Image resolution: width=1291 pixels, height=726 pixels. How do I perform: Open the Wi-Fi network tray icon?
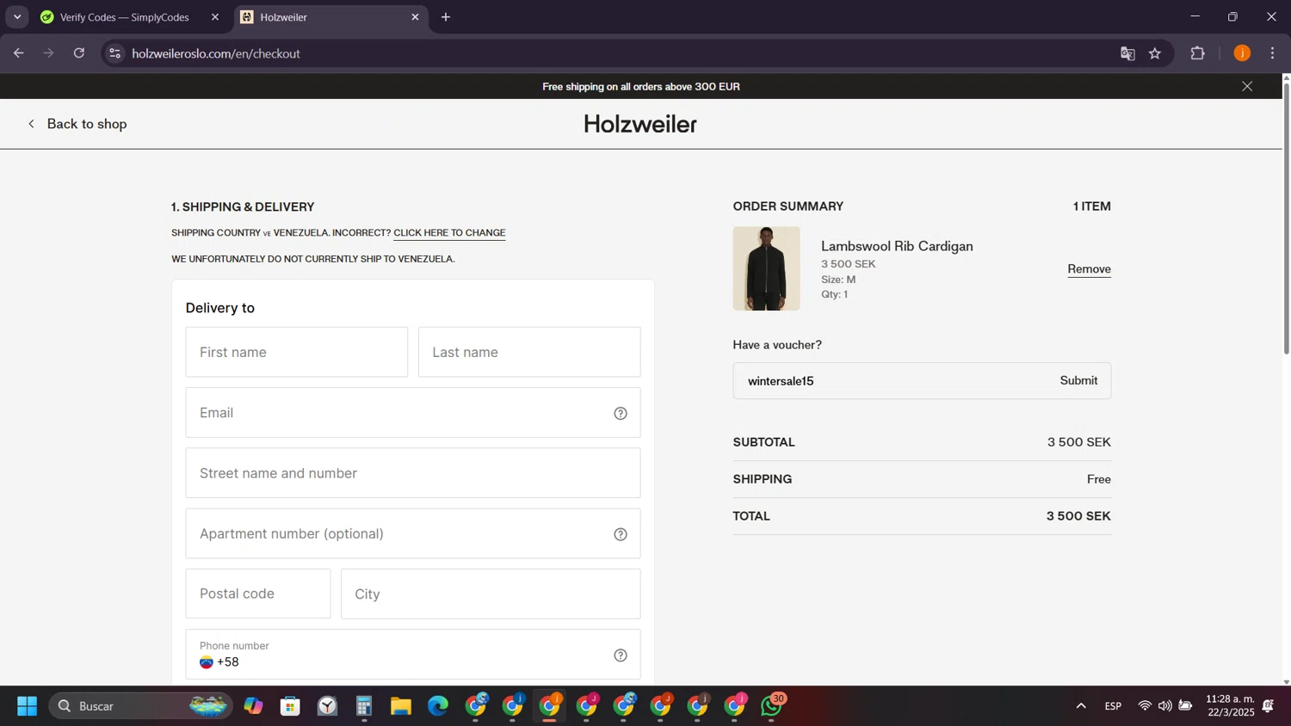click(1145, 706)
